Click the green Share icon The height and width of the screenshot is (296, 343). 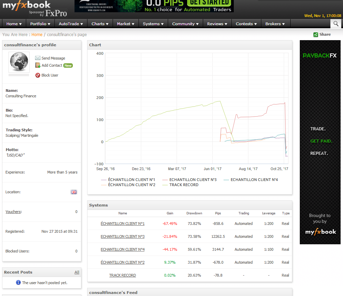[316, 34]
